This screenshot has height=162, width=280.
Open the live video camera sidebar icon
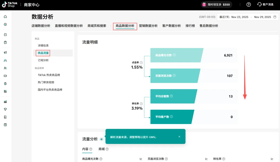click(5, 76)
